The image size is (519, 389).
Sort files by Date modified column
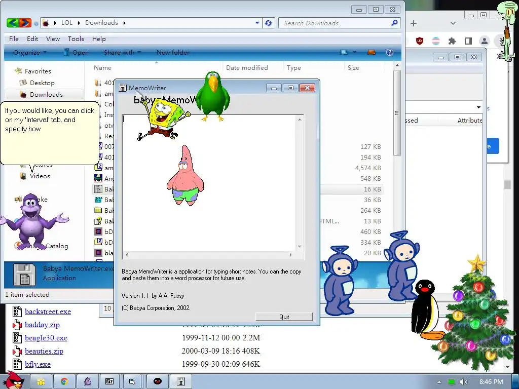247,67
